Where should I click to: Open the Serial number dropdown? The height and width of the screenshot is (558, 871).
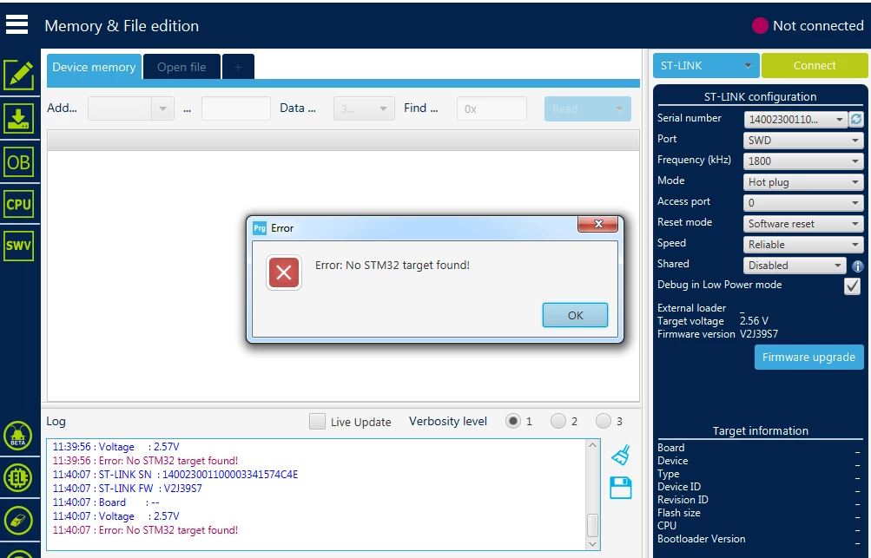[795, 120]
